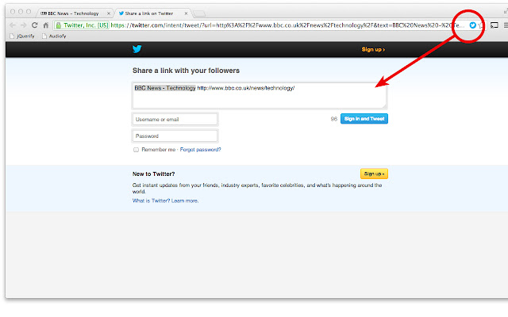Click the red macOS close window button
508x317 pixels.
pos(13,12)
